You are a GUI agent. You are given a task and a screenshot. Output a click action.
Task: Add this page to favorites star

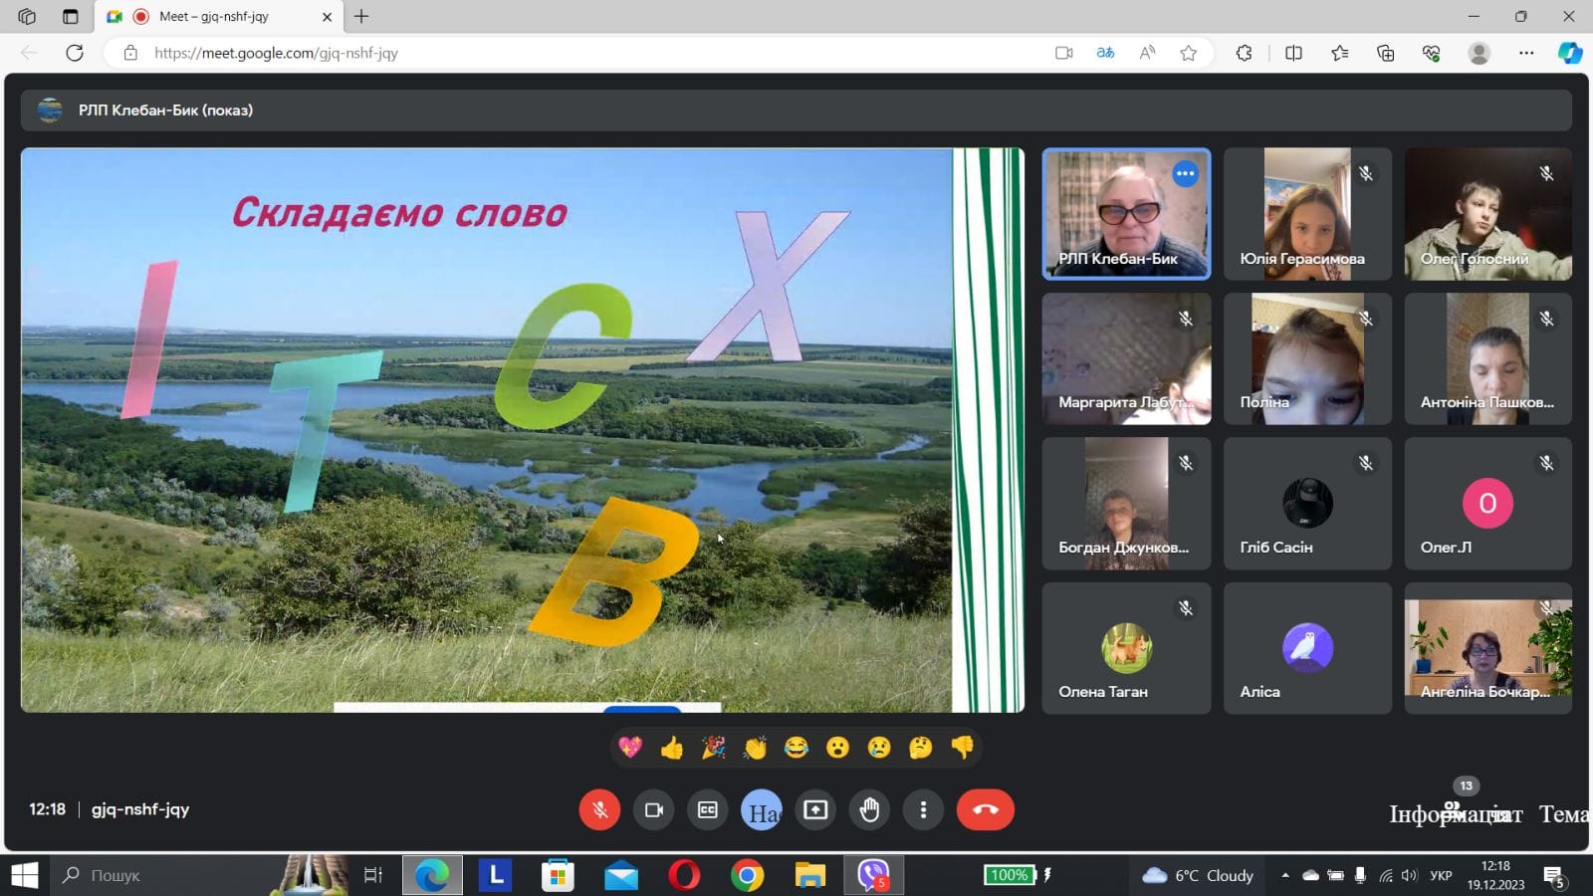pos(1188,53)
